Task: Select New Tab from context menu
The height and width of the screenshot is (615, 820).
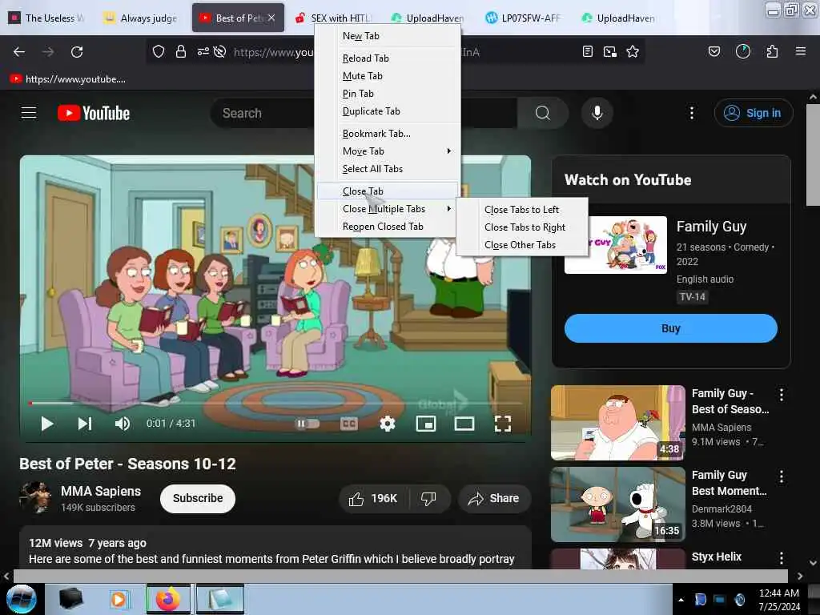Action: pyautogui.click(x=388, y=36)
